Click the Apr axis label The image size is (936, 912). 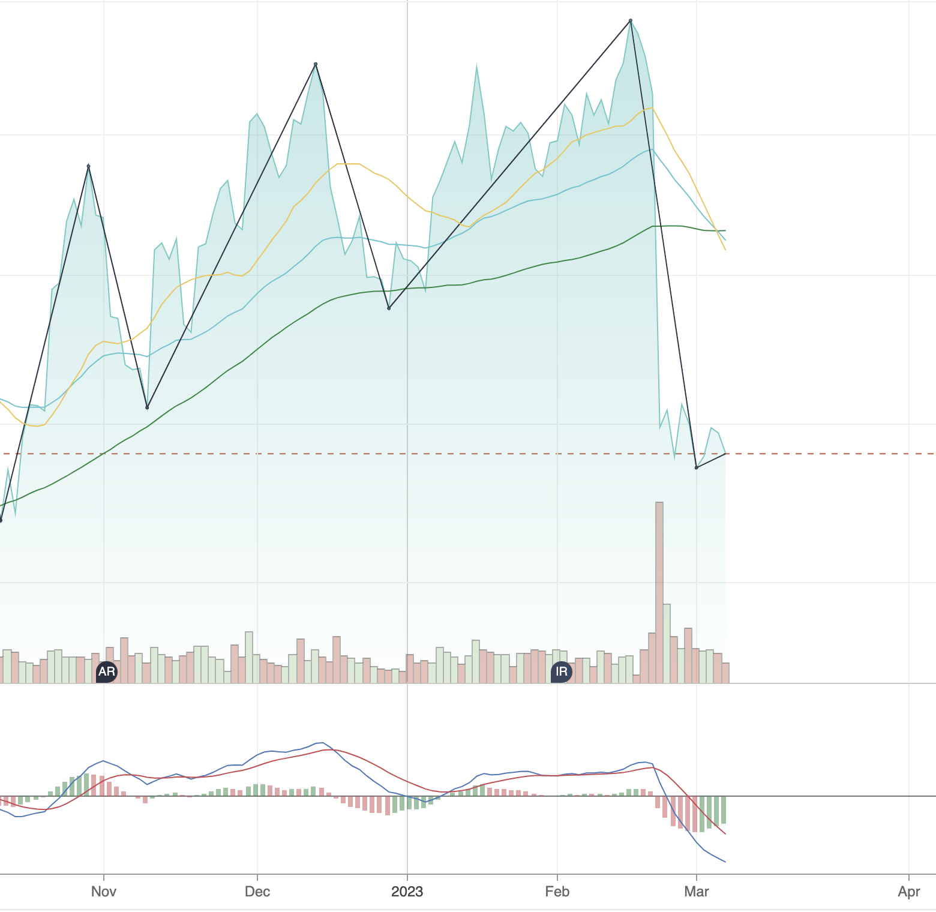[x=909, y=892]
